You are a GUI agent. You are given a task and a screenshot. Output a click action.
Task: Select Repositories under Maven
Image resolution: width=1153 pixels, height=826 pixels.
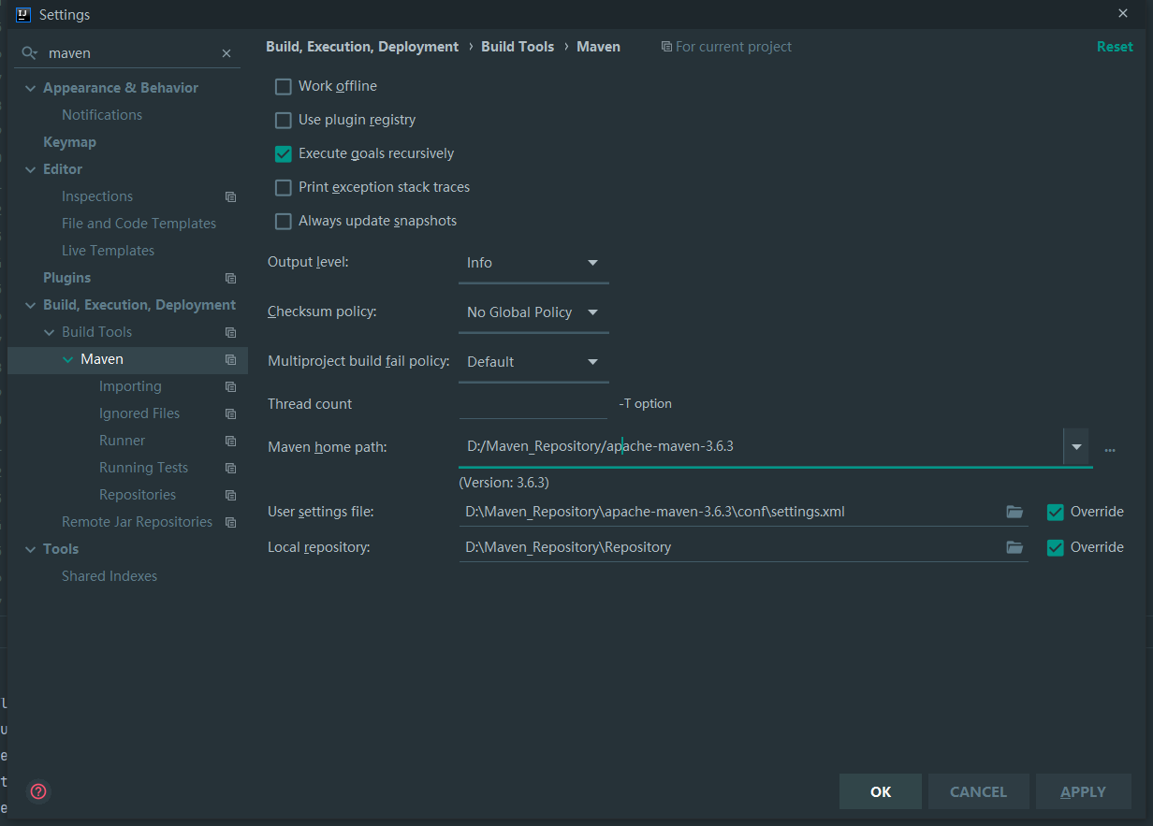pos(138,495)
